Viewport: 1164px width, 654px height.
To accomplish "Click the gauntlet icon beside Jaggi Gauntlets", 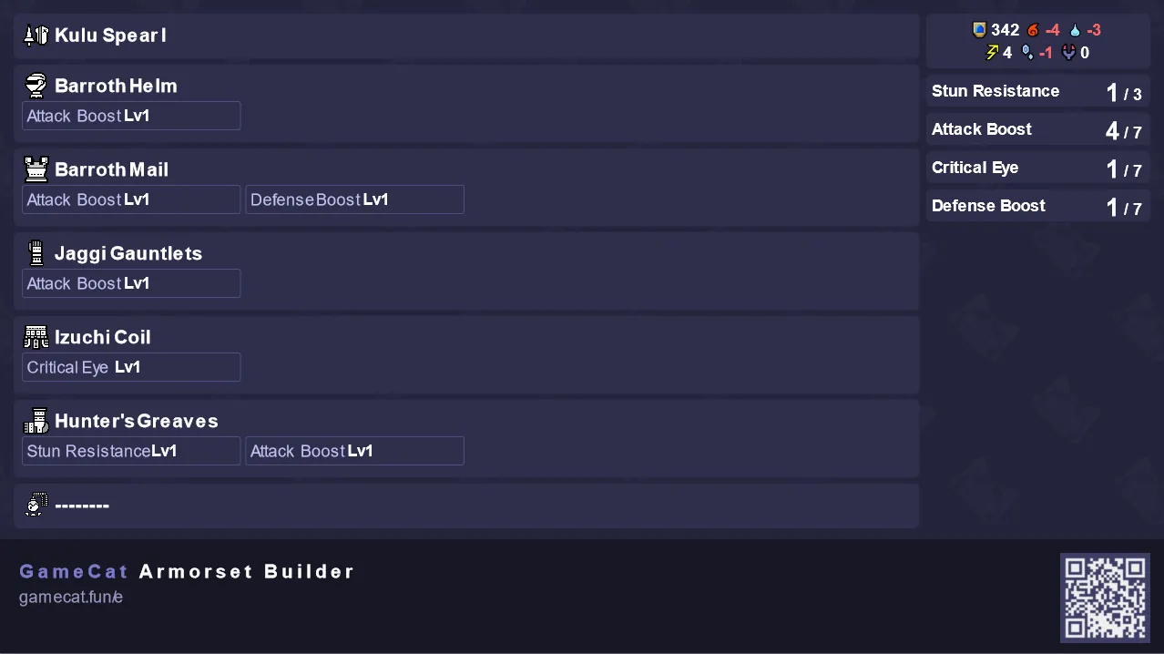I will pos(36,253).
